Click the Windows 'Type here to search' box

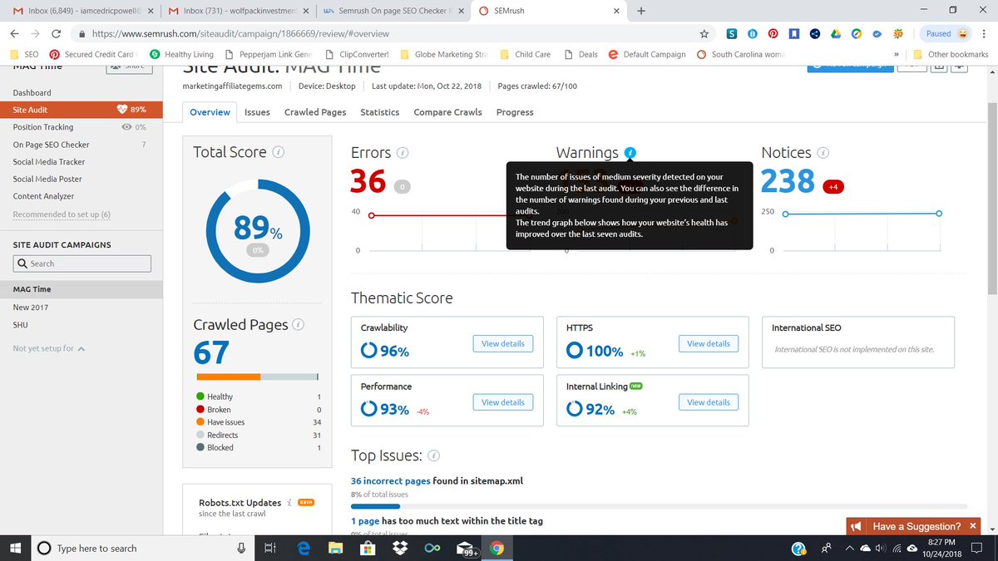(141, 549)
